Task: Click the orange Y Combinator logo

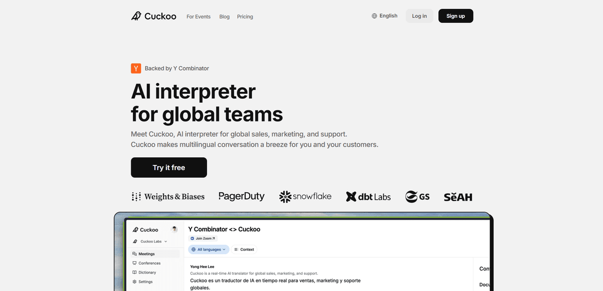Action: click(136, 69)
